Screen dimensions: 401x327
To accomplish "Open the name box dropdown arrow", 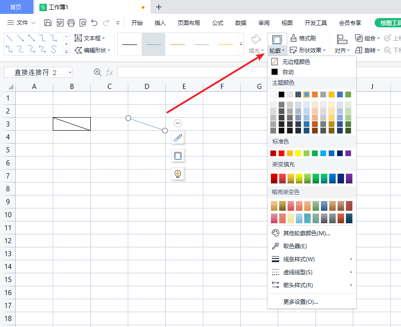I will click(x=69, y=72).
